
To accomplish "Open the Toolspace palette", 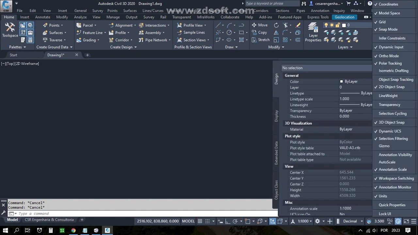I will coord(10,30).
